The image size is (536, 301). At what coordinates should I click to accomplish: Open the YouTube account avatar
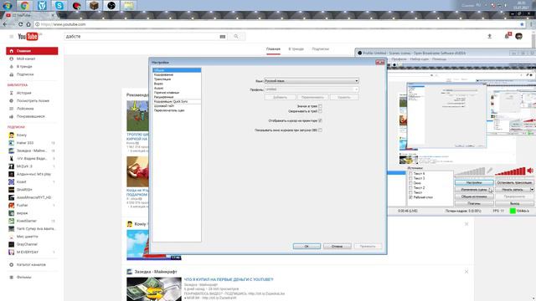click(519, 36)
